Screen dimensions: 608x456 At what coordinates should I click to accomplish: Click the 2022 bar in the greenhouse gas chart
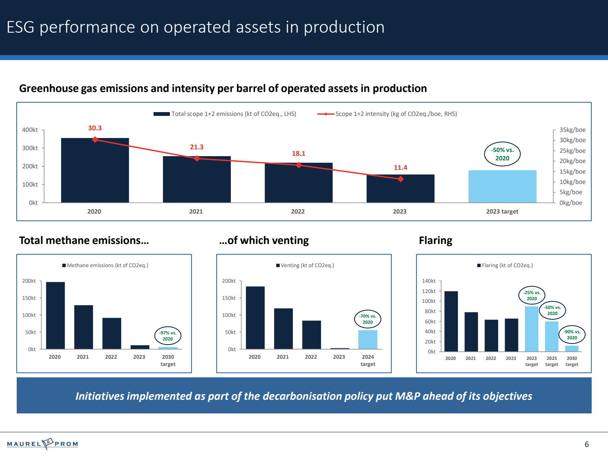299,183
